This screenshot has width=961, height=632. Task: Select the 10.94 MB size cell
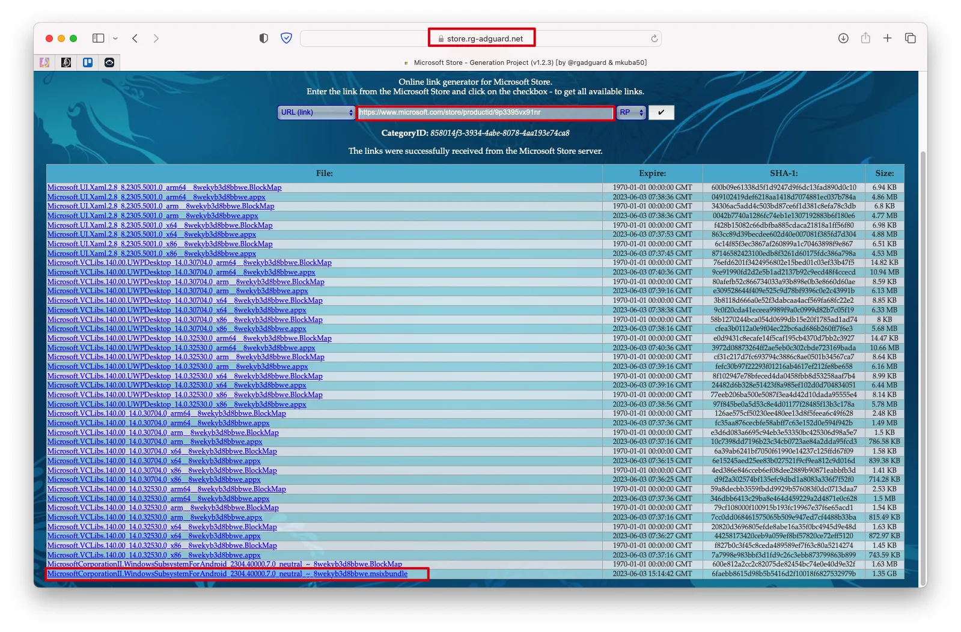coord(885,272)
